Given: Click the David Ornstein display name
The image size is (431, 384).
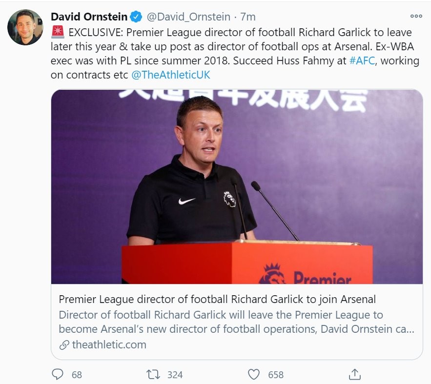Looking at the screenshot, I should (89, 17).
